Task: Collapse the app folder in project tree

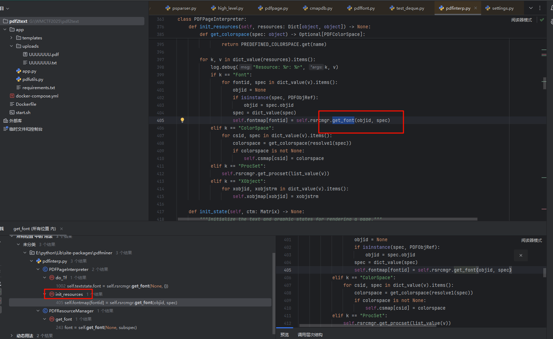Action: 5,30
